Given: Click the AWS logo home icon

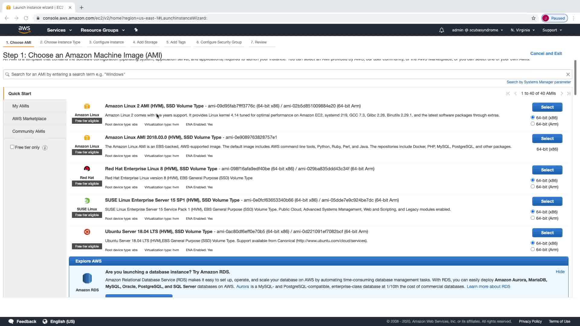Looking at the screenshot, I should [x=24, y=30].
